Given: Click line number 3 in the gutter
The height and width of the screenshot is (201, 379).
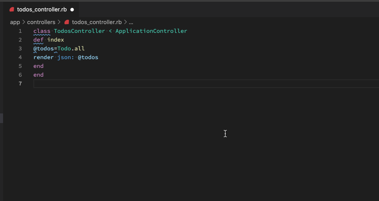Looking at the screenshot, I should [x=20, y=49].
